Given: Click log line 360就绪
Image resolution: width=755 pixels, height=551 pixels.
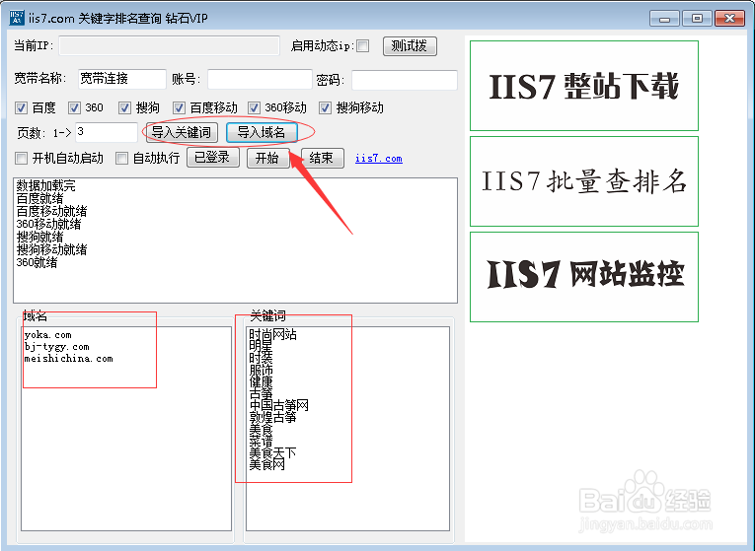Looking at the screenshot, I should click(37, 262).
